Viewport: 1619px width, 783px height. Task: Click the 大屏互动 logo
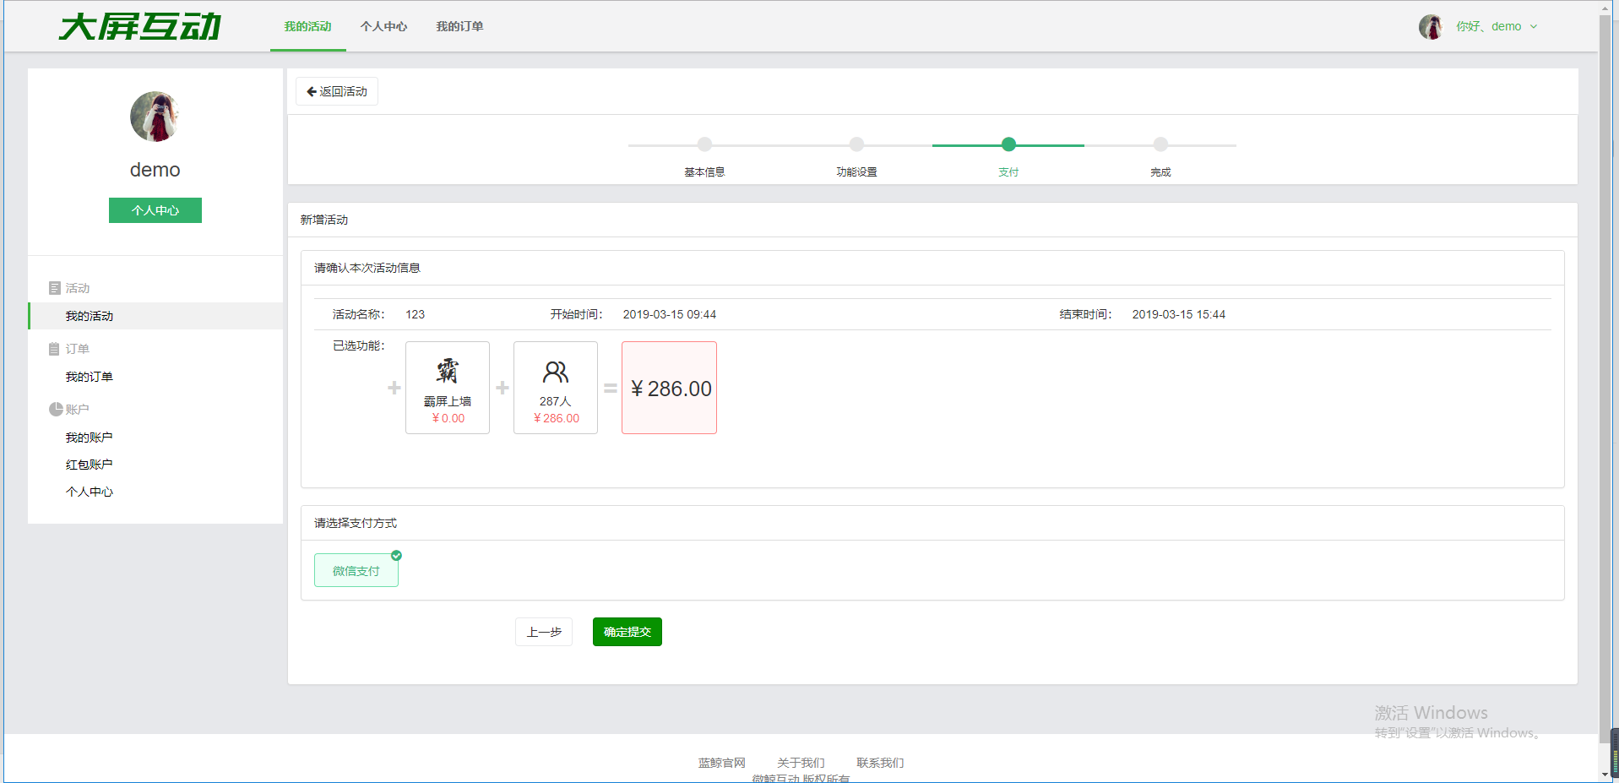pos(140,27)
